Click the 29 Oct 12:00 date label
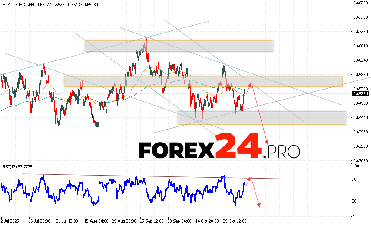371x226 pixels. coord(235,220)
